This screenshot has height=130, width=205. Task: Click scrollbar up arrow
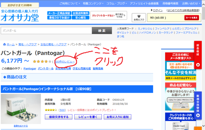203,4
